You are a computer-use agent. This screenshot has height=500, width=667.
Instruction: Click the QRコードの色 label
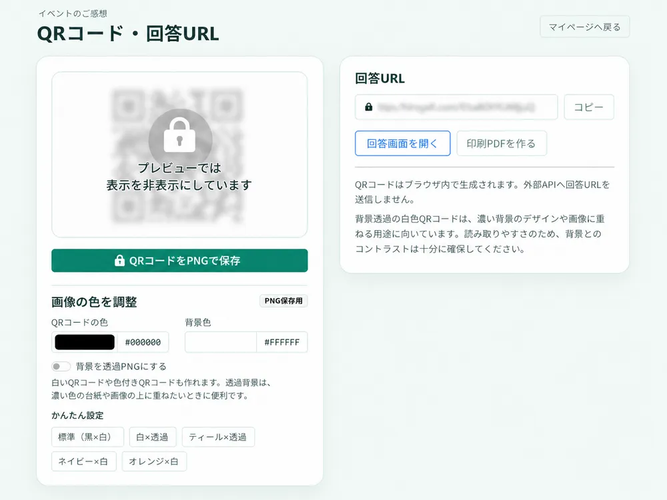pos(79,322)
